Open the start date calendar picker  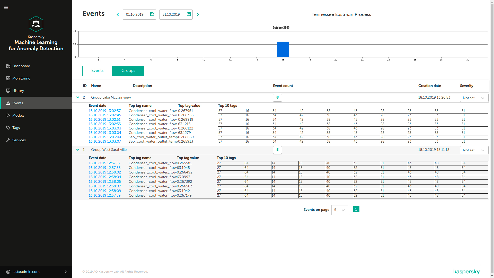tap(152, 14)
